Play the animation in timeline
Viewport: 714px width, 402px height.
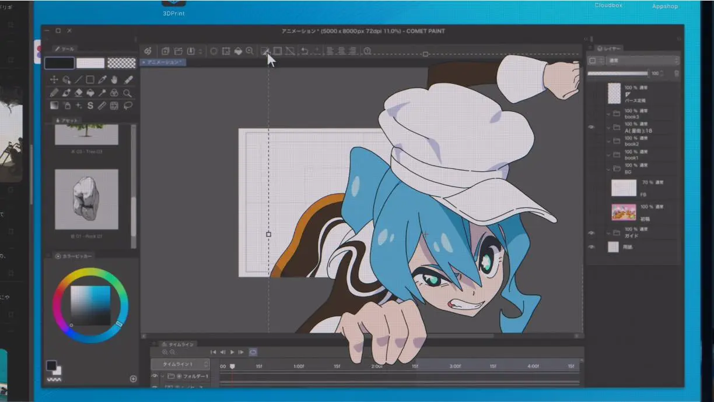coord(232,352)
